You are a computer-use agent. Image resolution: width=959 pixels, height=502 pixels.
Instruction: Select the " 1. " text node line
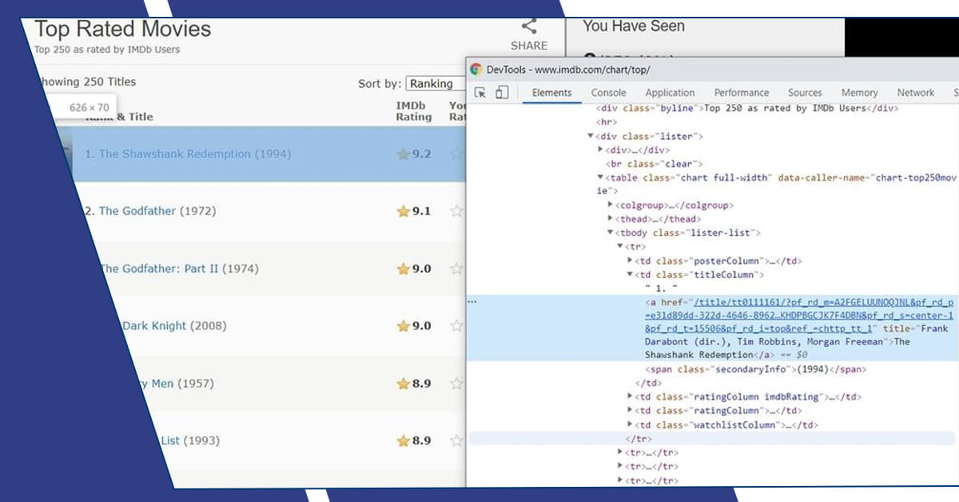(x=662, y=288)
